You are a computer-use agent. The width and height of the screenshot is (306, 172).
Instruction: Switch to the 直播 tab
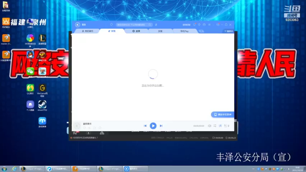click(136, 31)
